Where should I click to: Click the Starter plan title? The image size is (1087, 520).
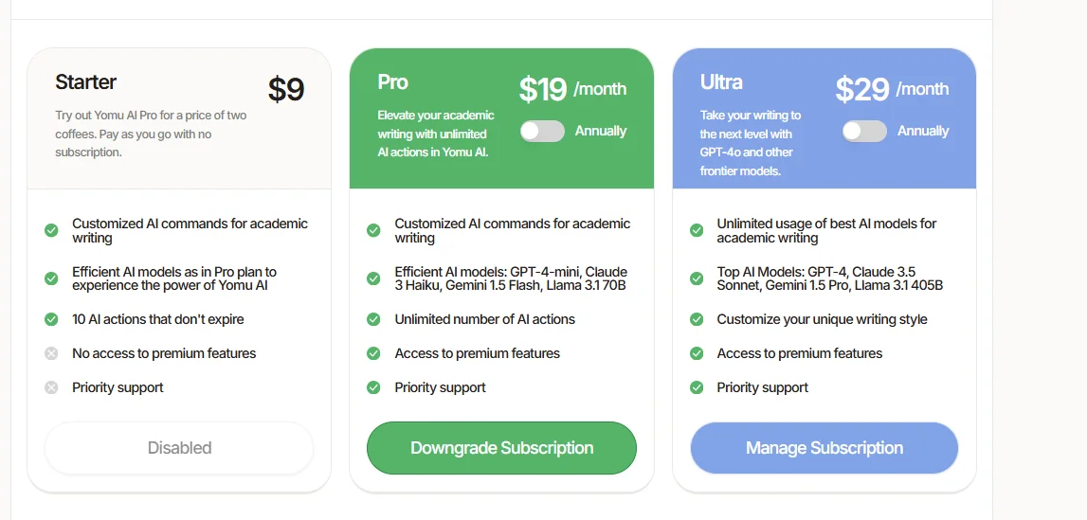(x=86, y=81)
